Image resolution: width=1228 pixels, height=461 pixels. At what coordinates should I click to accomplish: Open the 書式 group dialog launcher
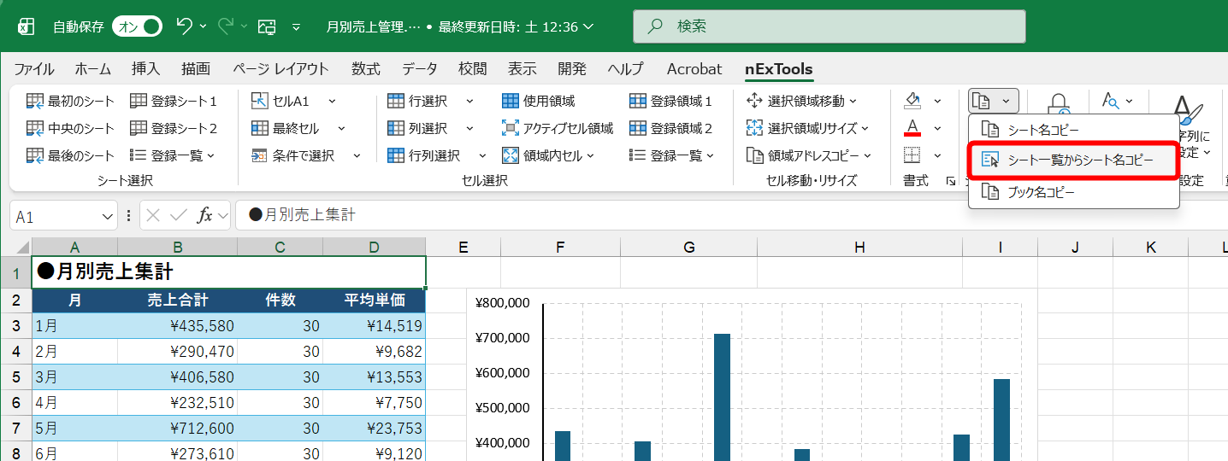tap(950, 181)
